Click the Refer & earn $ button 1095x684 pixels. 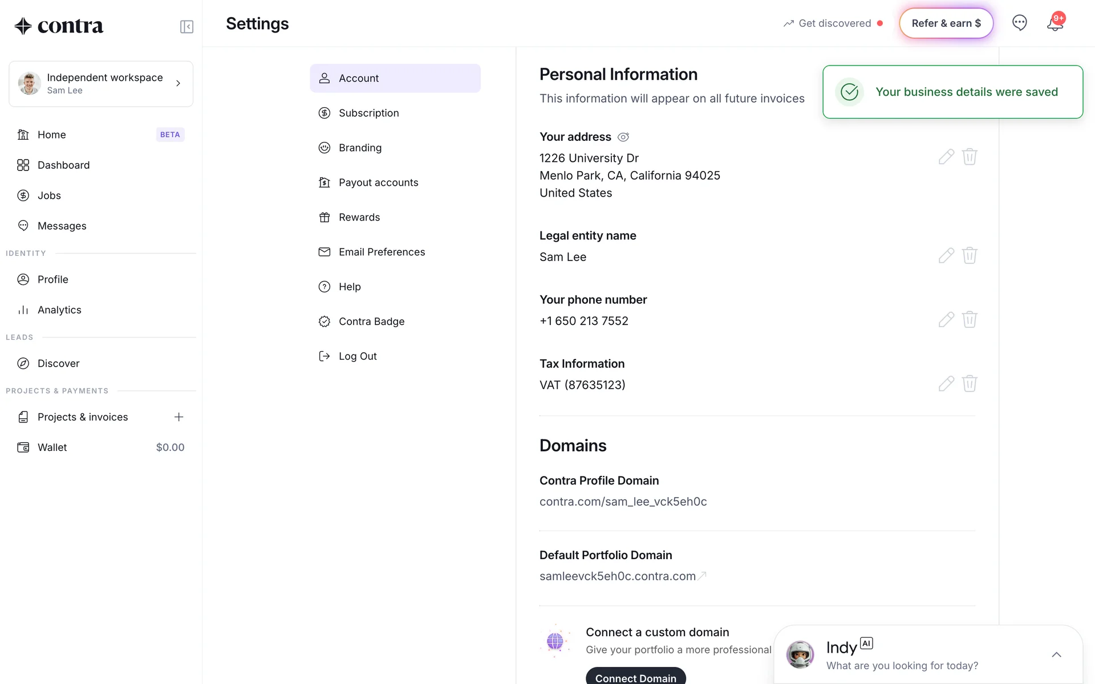tap(946, 23)
